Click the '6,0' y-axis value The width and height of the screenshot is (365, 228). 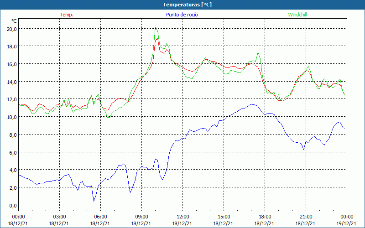[13, 152]
